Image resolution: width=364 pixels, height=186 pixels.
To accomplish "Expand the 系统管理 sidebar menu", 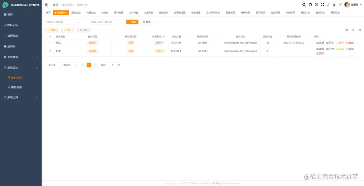I will (21, 57).
